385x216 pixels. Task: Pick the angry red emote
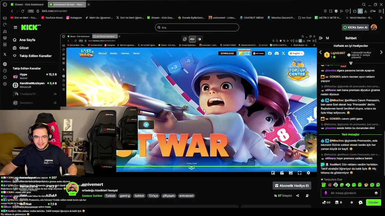(x=330, y=185)
